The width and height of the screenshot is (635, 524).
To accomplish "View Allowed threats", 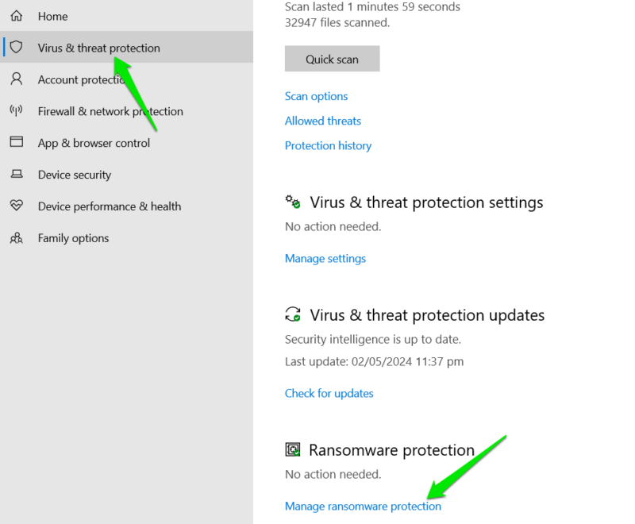I will pyautogui.click(x=322, y=121).
